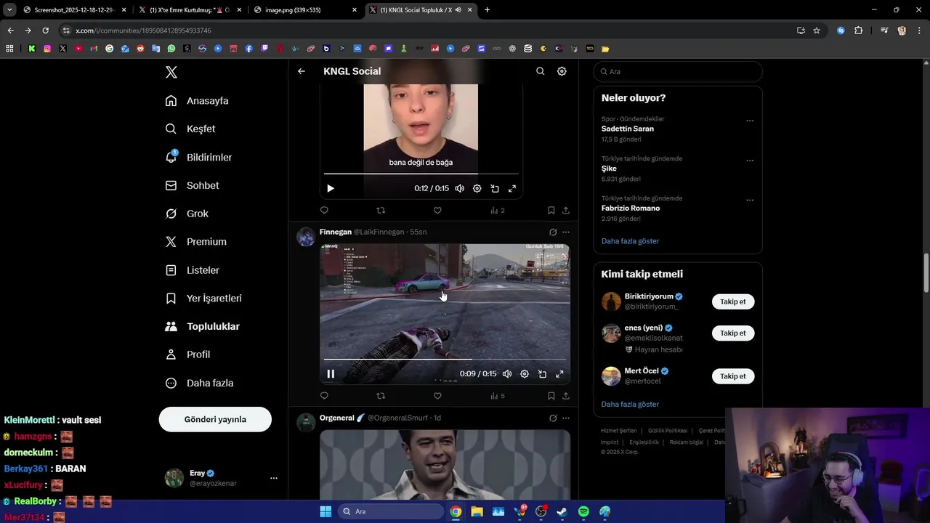This screenshot has width=930, height=523.
Task: Repost the top video post
Action: coord(381,211)
